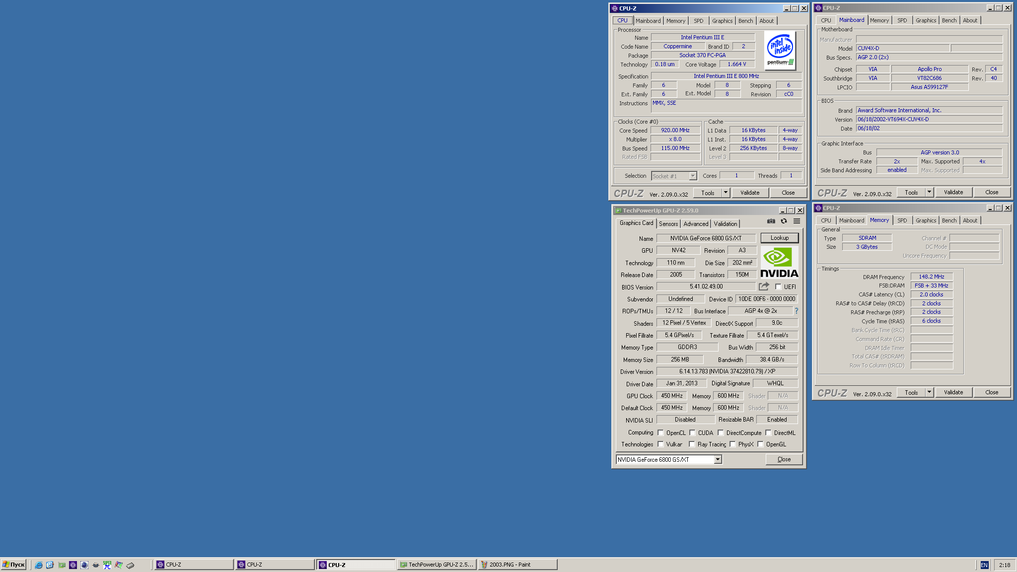Switch to the 2003.PNG - Paint taskbar item
The height and width of the screenshot is (572, 1017).
point(517,565)
